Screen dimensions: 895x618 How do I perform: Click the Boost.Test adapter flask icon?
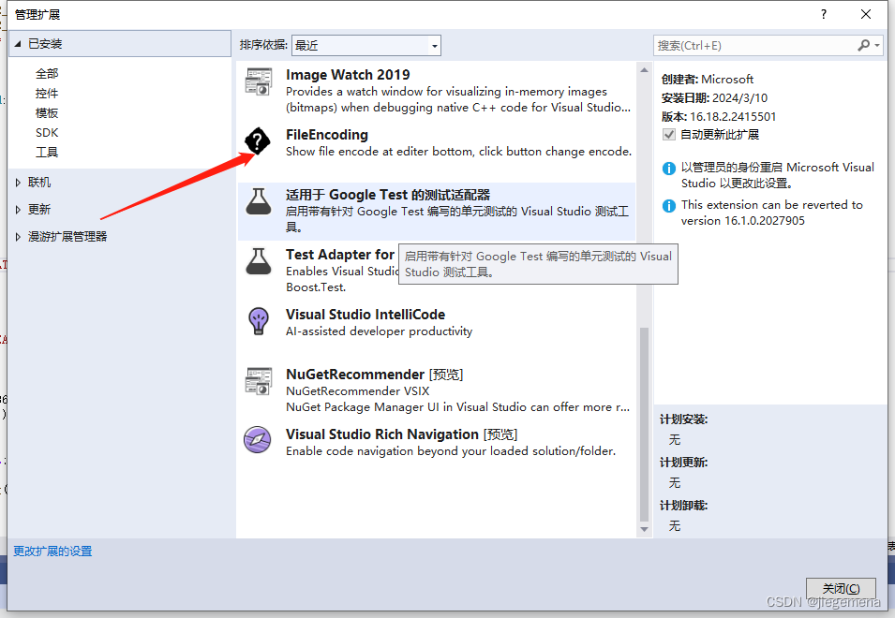[x=259, y=261]
